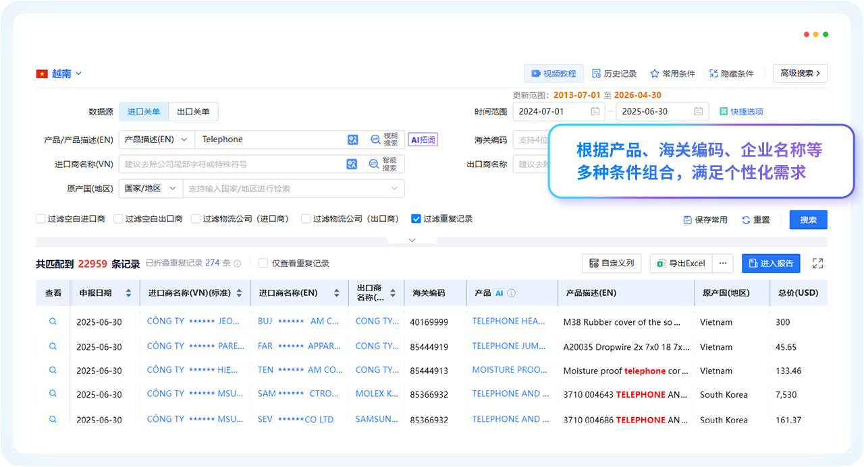Select the import customs declaration tab
Image resolution: width=864 pixels, height=467 pixels.
pyautogui.click(x=144, y=112)
